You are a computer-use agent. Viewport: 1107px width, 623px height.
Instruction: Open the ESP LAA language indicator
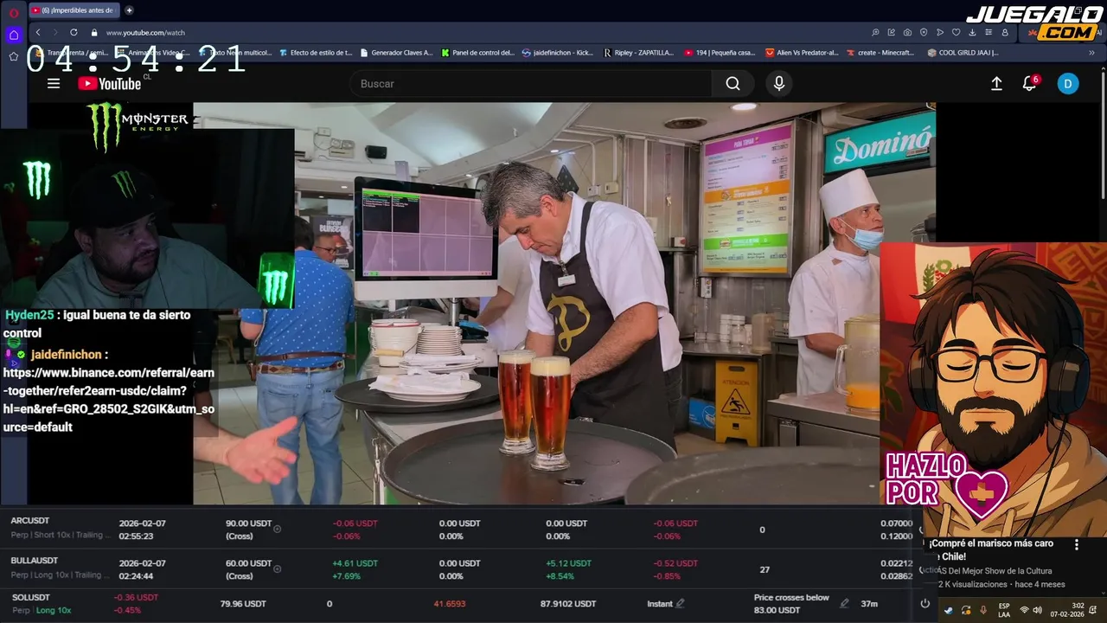click(1004, 610)
